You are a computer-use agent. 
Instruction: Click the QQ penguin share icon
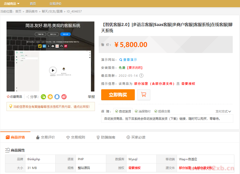click(x=57, y=97)
